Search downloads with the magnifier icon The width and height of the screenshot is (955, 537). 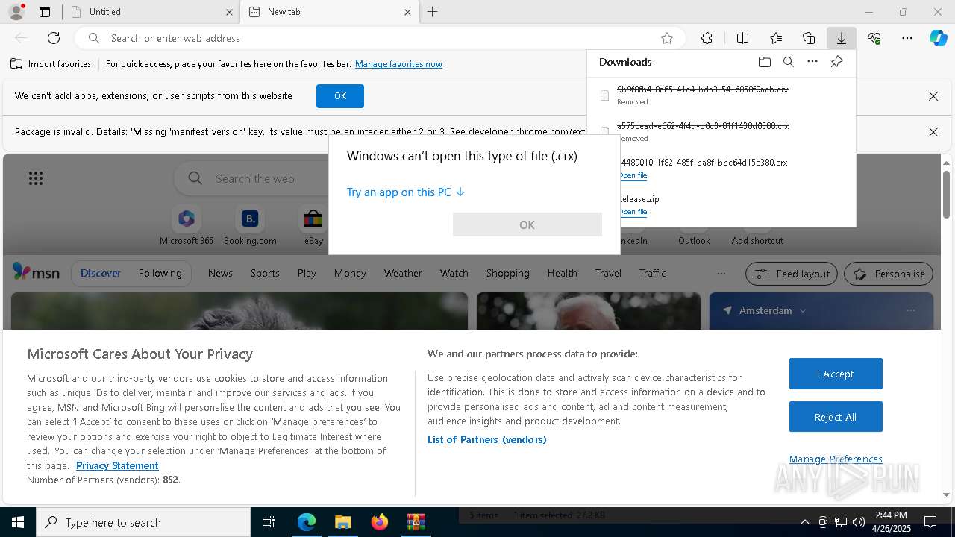[788, 62]
